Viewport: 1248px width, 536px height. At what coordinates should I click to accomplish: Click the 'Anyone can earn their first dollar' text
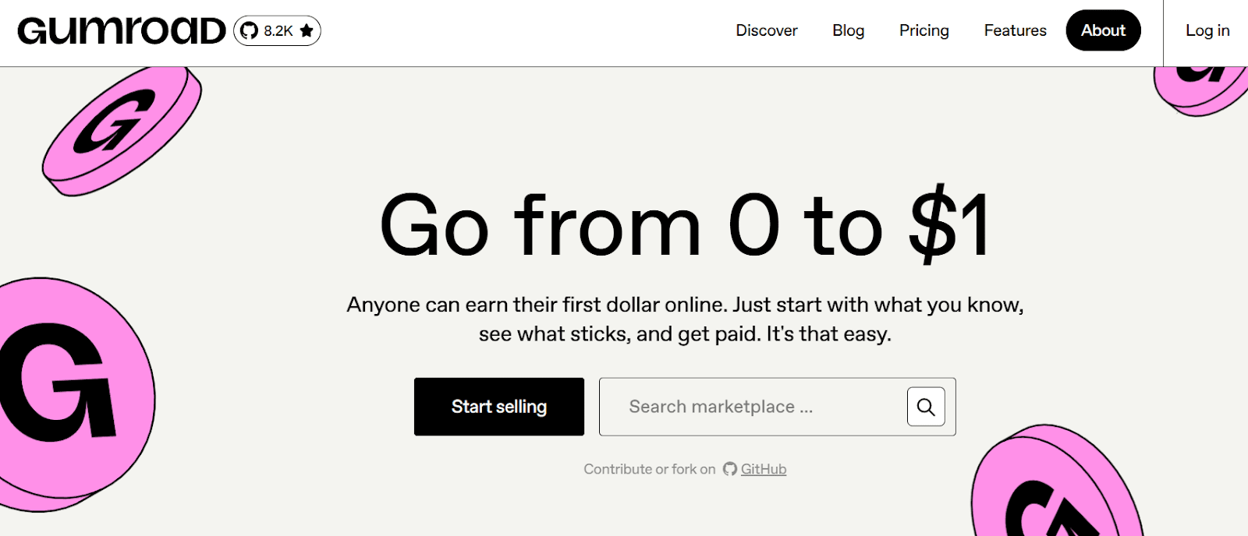tap(685, 319)
